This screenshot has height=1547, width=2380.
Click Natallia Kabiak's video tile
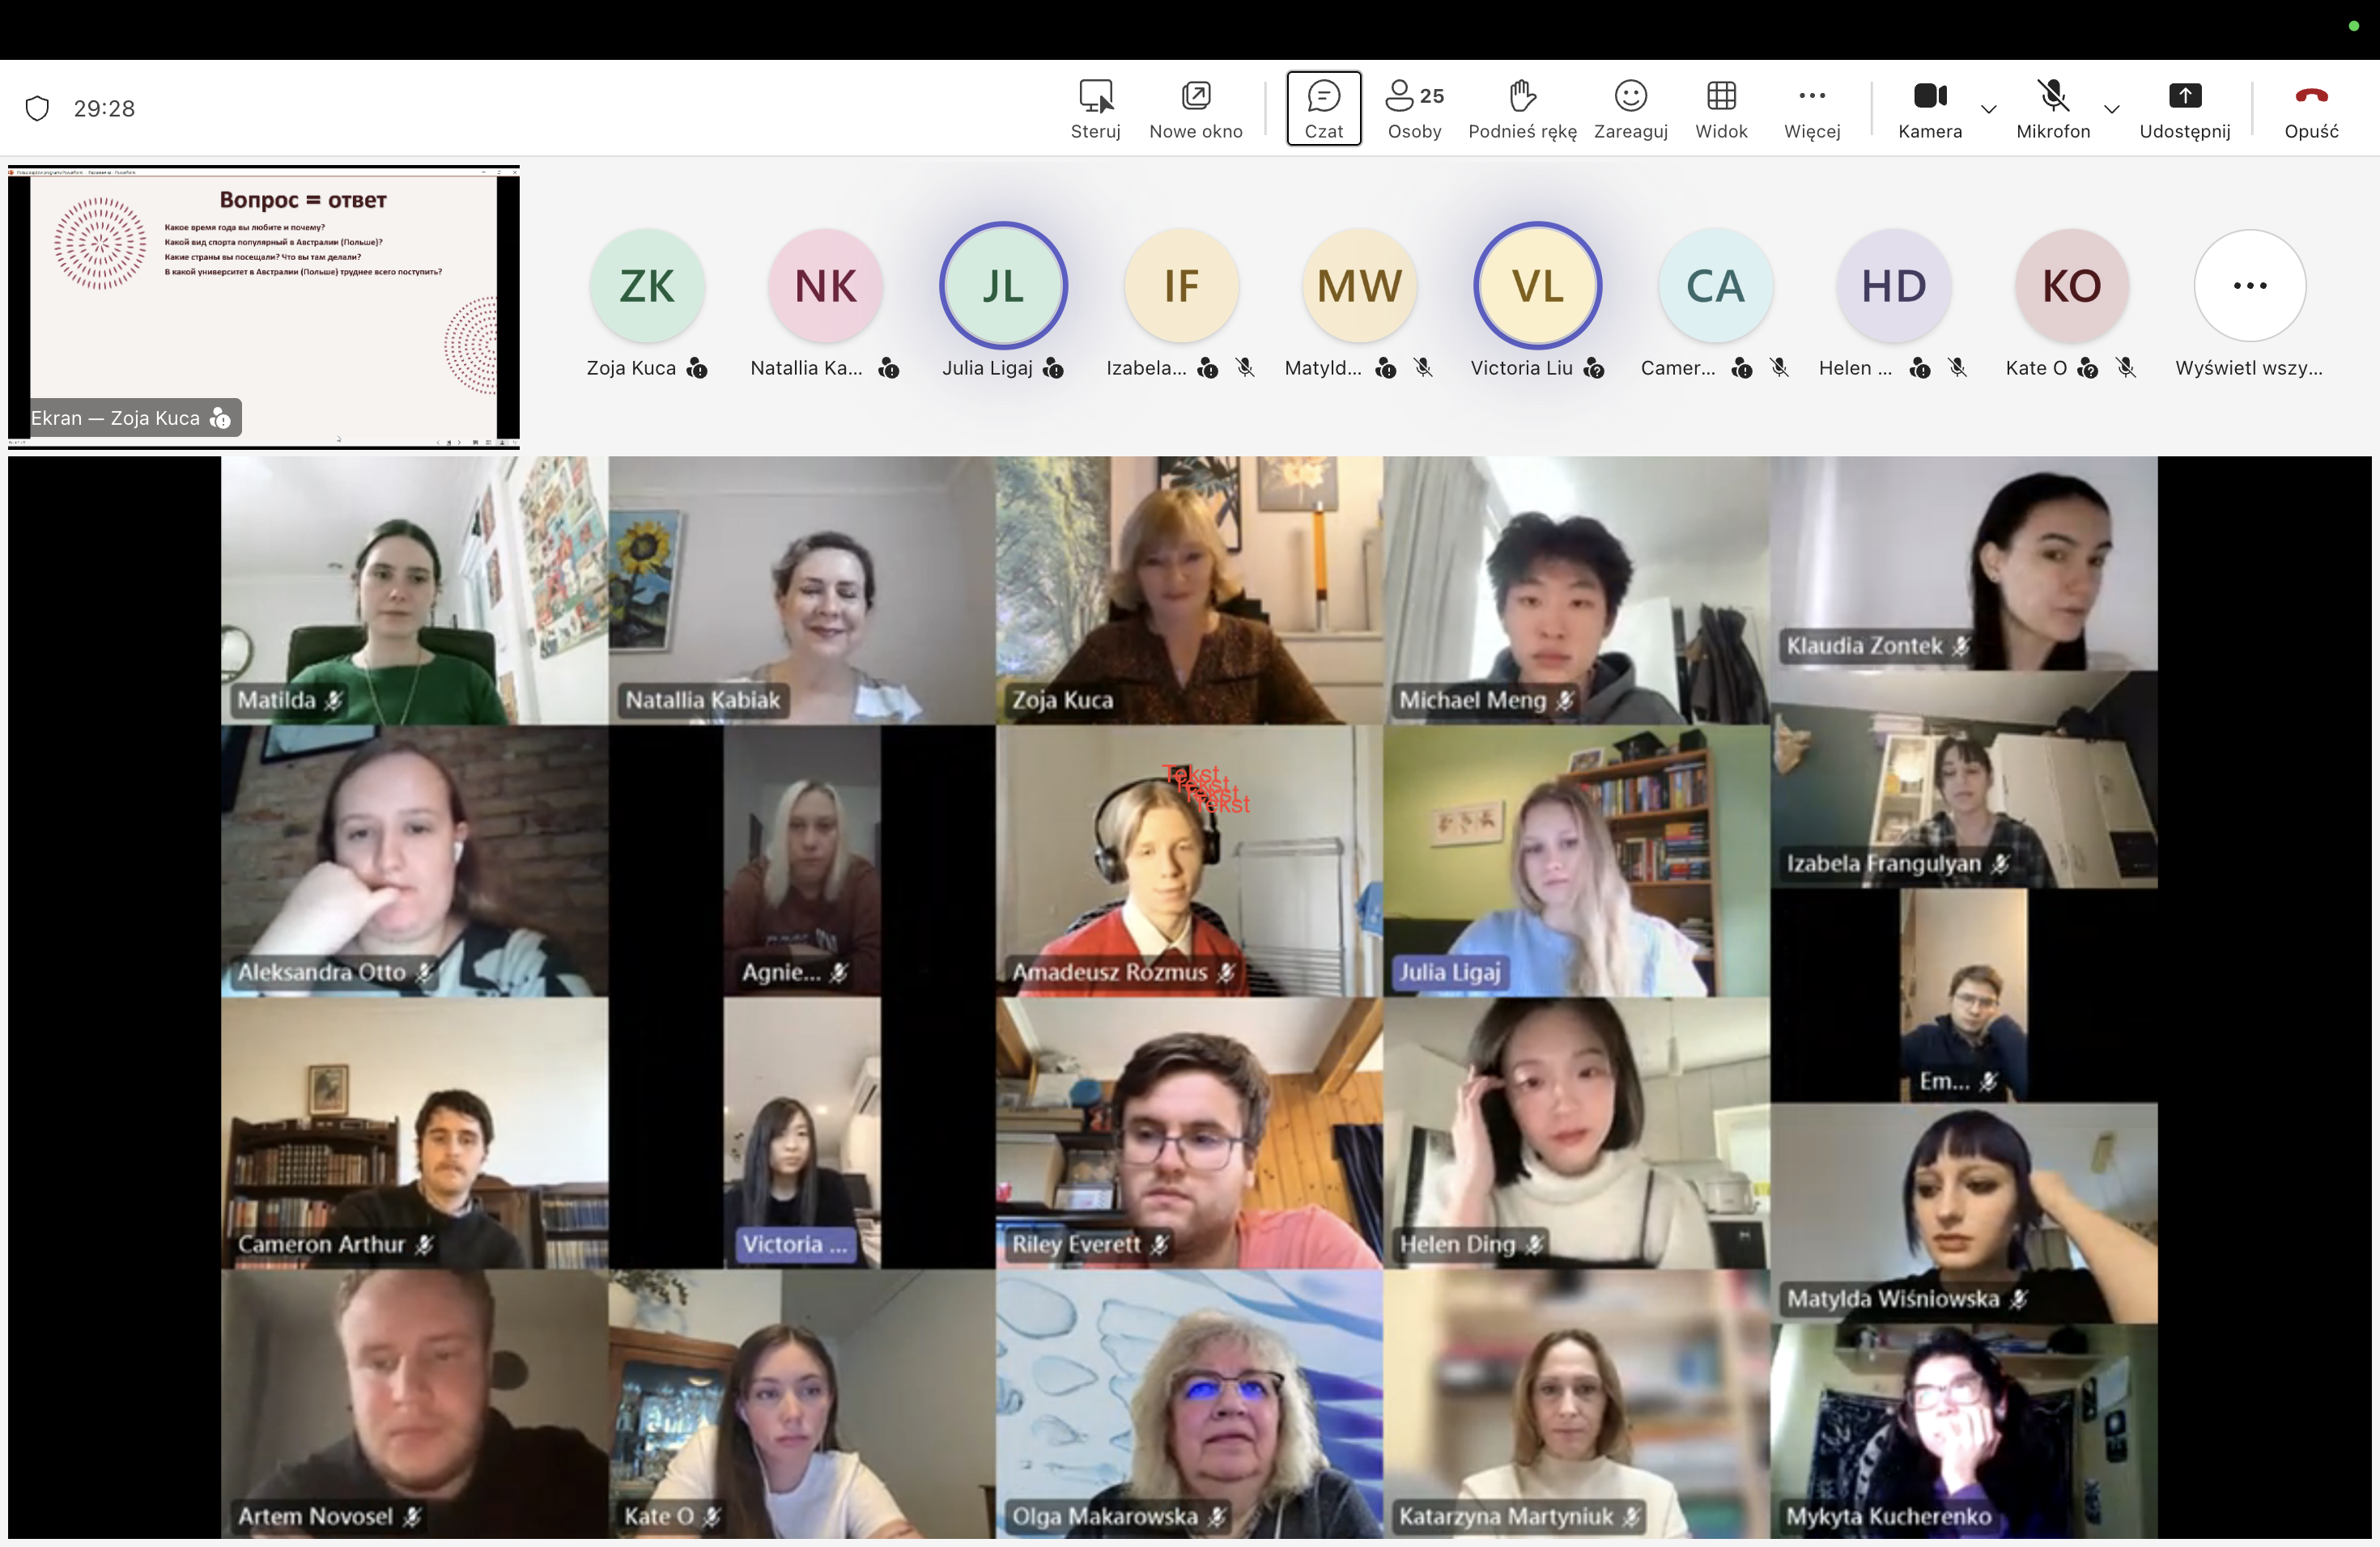click(x=801, y=590)
